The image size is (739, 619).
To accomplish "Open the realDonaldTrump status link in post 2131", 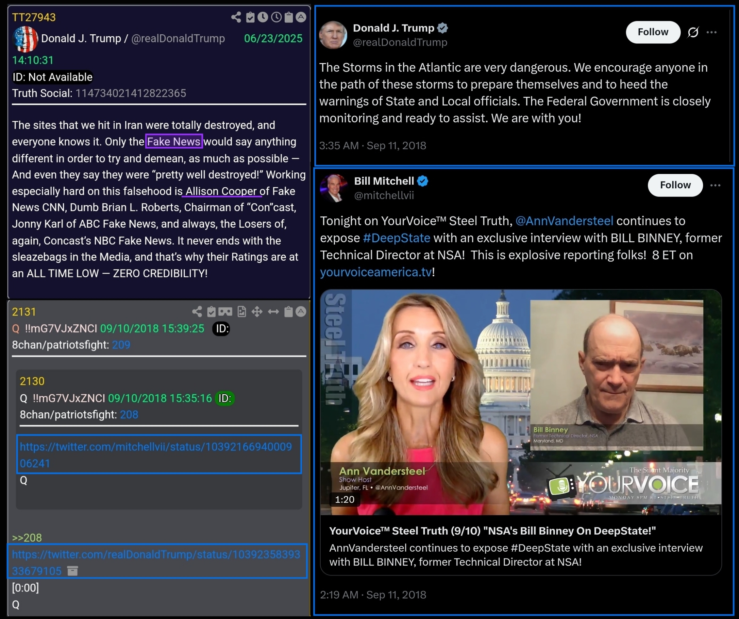I will (156, 562).
